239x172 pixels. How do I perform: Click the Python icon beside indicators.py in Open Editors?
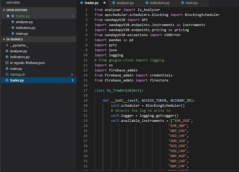[13, 28]
